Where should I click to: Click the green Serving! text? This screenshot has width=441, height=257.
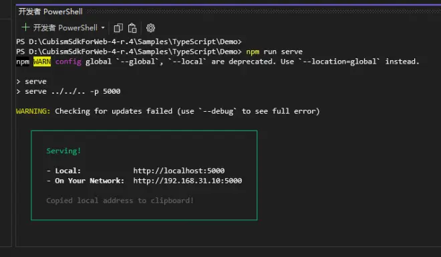[x=63, y=151]
